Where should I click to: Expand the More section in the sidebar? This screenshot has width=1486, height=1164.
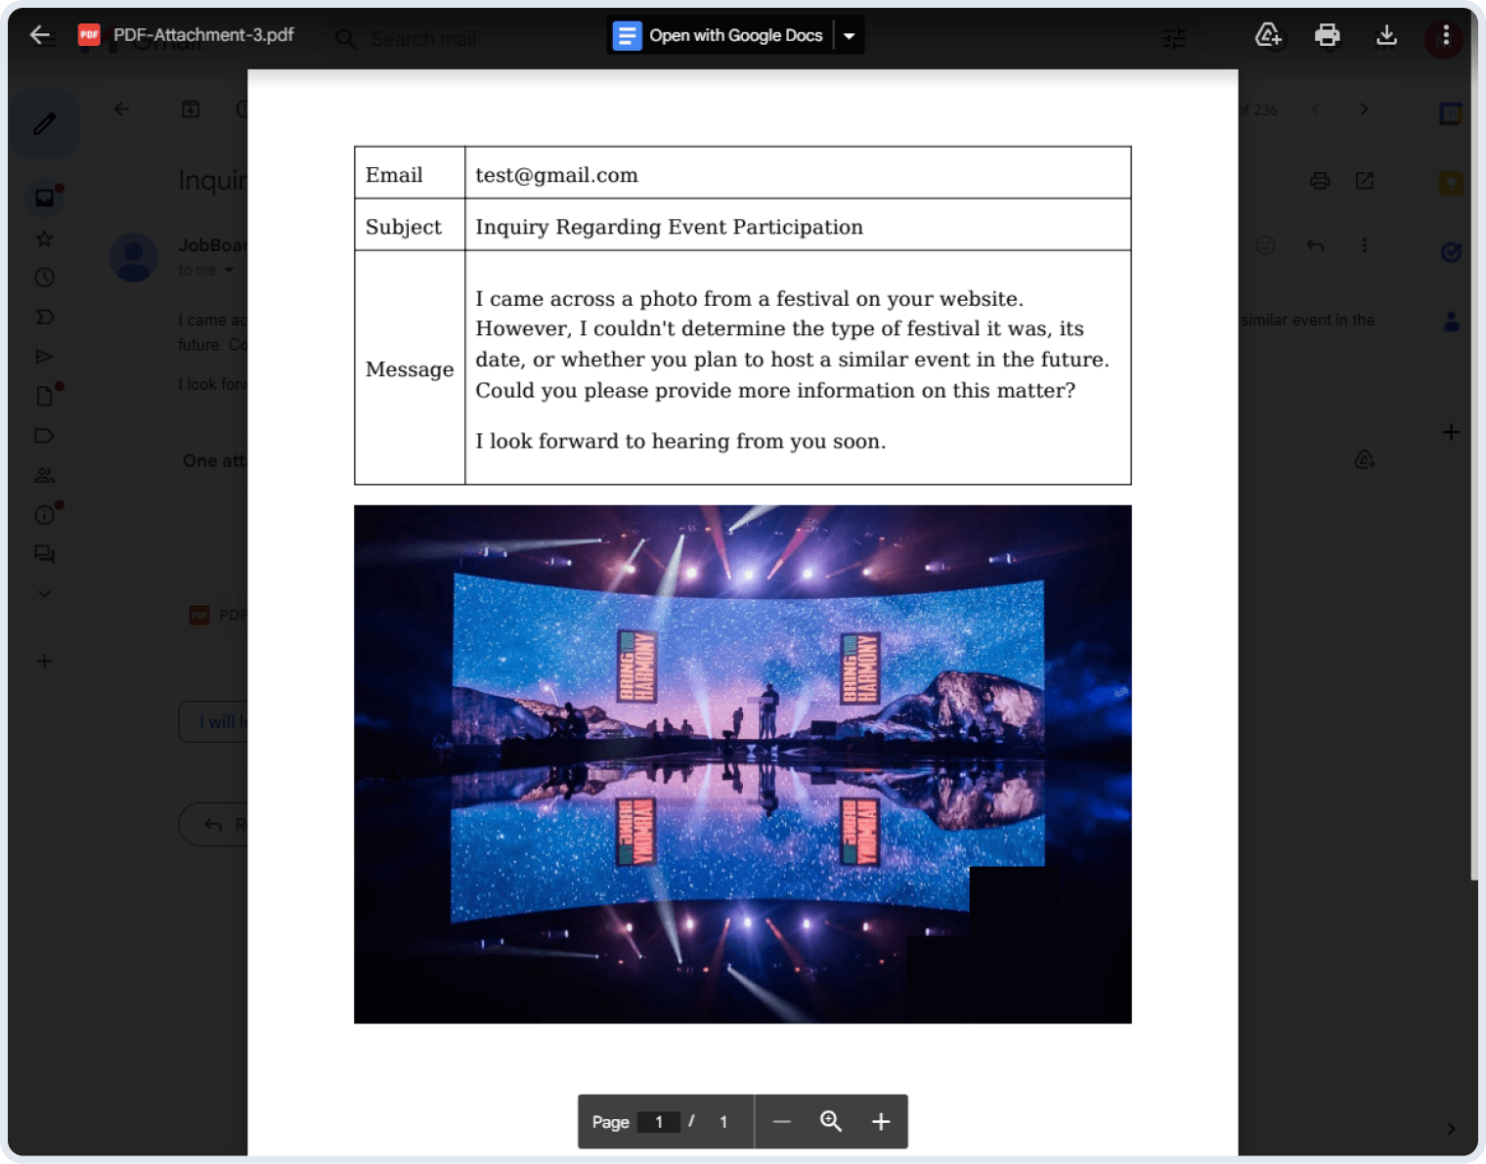(x=43, y=593)
